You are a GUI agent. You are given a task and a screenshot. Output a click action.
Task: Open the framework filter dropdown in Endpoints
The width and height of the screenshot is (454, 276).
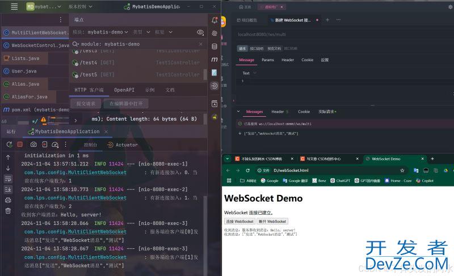click(x=163, y=32)
